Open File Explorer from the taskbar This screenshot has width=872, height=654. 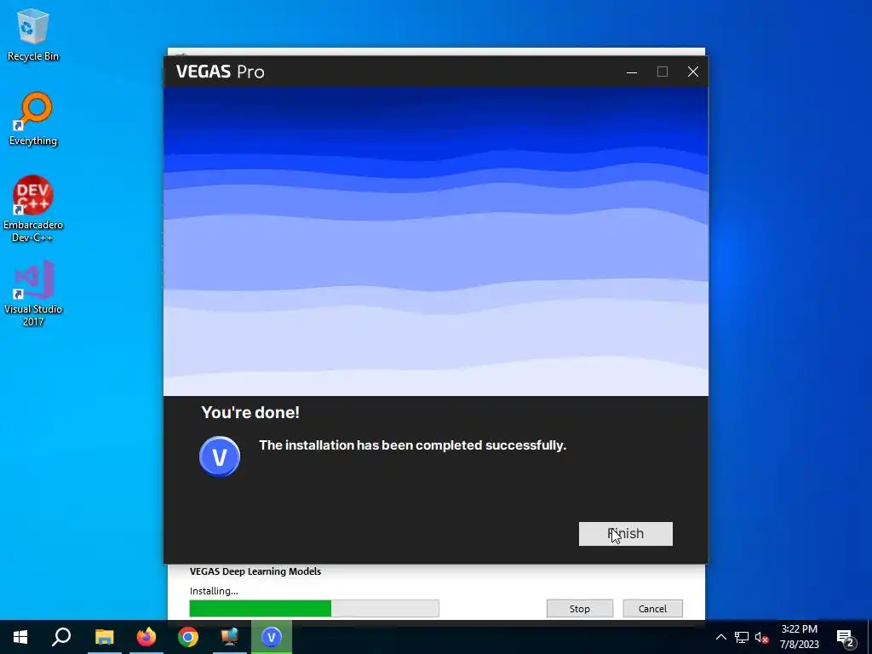click(x=104, y=637)
